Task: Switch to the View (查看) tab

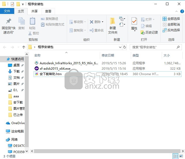Action: point(48,11)
